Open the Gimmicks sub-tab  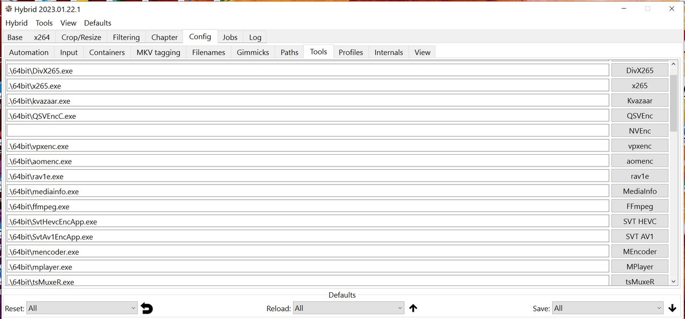(x=253, y=52)
